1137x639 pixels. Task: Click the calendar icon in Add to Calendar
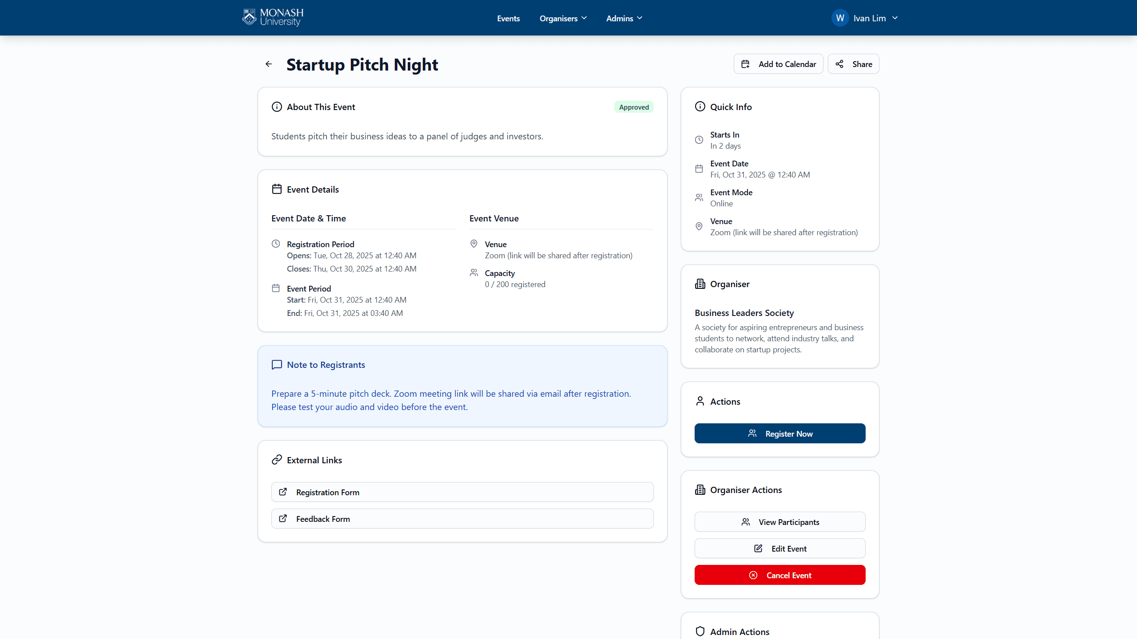point(746,64)
